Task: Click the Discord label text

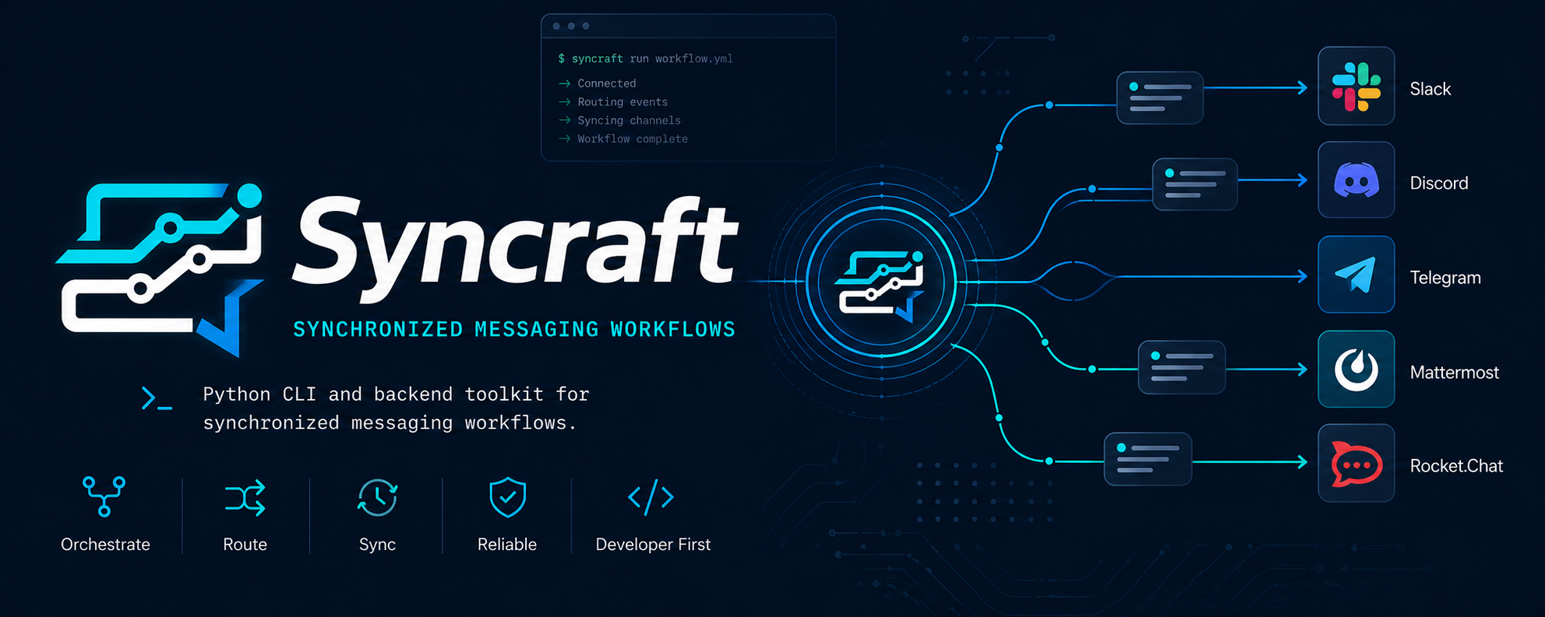Action: 1438,183
